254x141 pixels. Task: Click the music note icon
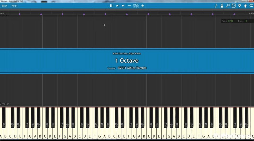pos(216,6)
